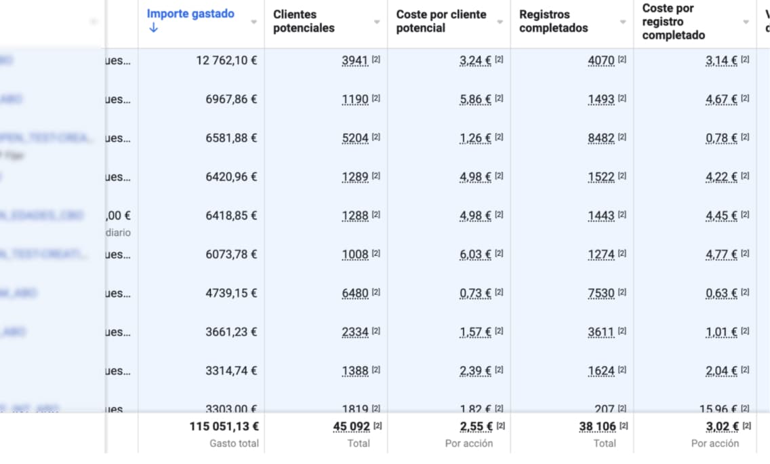The height and width of the screenshot is (464, 770).
Task: Click footnote marker beside 3,24 € cost value
Action: [x=499, y=60]
